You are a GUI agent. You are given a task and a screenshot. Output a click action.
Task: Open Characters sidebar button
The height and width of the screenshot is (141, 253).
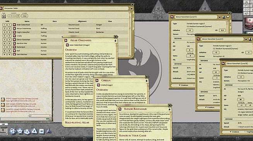pyautogui.click(x=249, y=23)
